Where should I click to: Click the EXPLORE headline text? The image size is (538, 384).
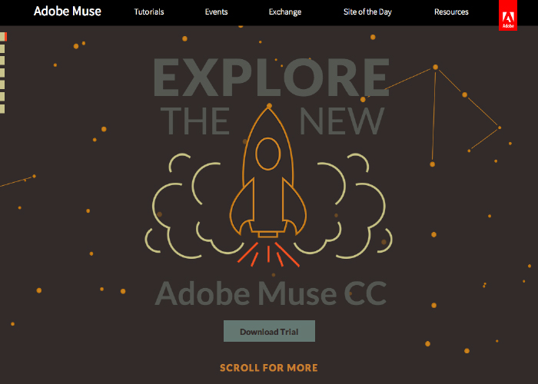[x=271, y=77]
